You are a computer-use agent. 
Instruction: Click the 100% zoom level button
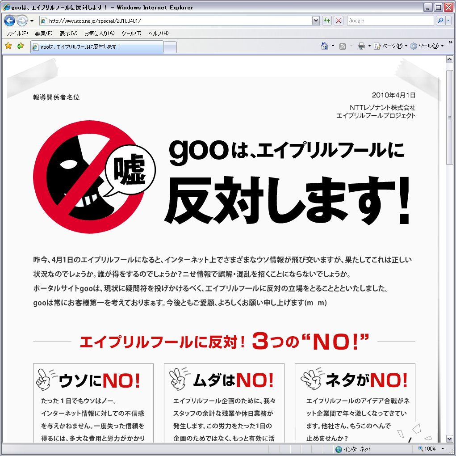(427, 449)
